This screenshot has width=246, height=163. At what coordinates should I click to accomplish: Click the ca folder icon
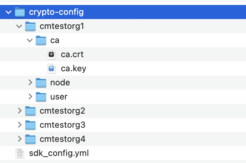coord(41,41)
